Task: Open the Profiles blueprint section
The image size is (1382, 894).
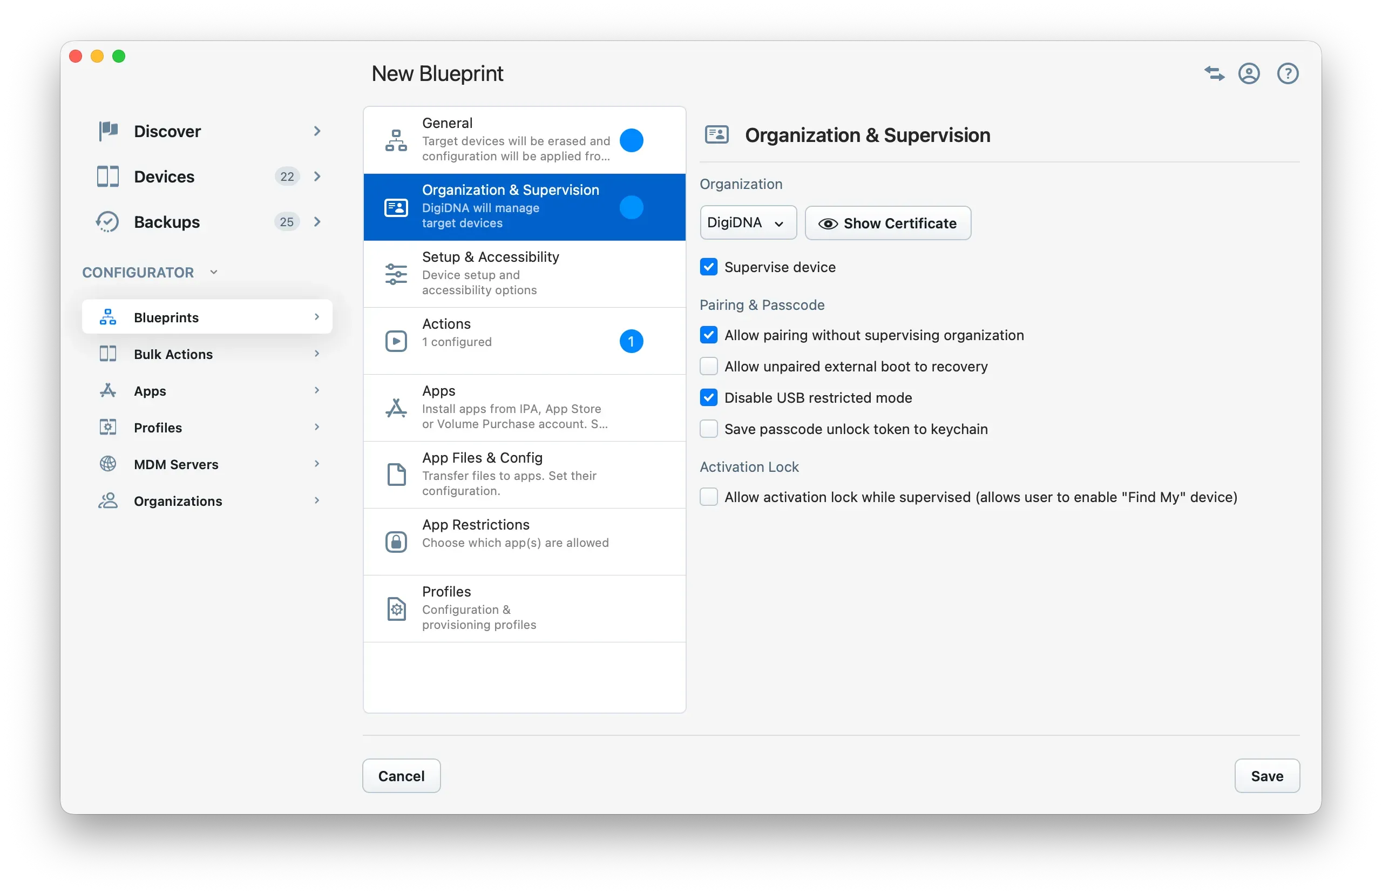Action: point(524,608)
